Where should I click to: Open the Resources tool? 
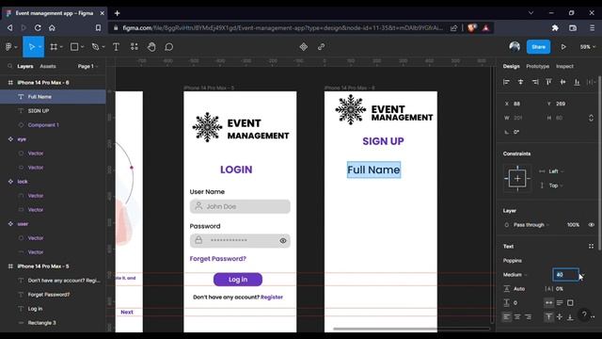pos(134,47)
